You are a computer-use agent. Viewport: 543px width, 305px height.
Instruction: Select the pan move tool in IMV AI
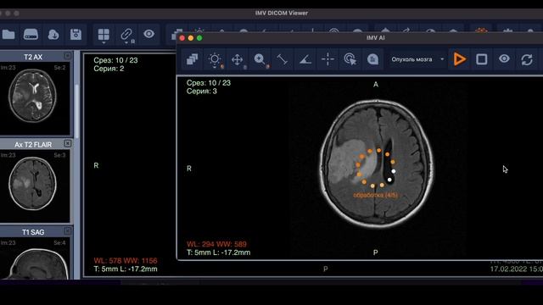pyautogui.click(x=238, y=59)
